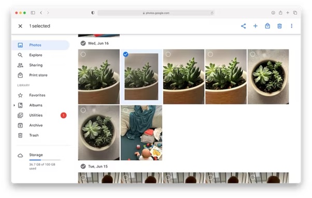Toggle Safari sidebar button
The image size is (312, 198).
[33, 13]
